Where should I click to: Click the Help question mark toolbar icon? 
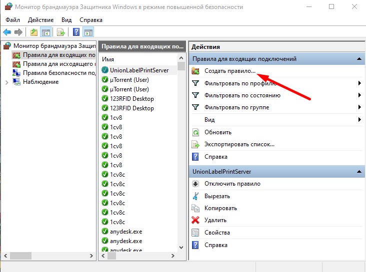(76, 32)
